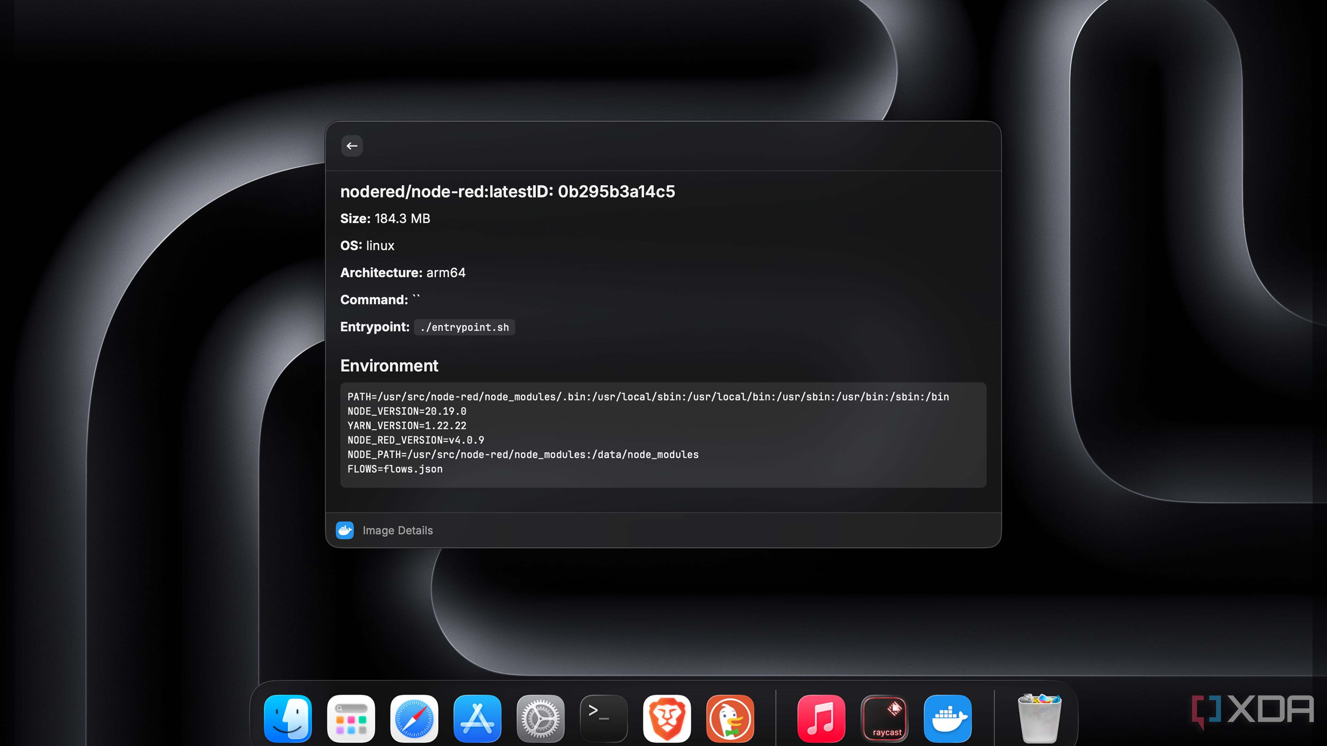
Task: Launch Music app from the dock
Action: click(821, 718)
